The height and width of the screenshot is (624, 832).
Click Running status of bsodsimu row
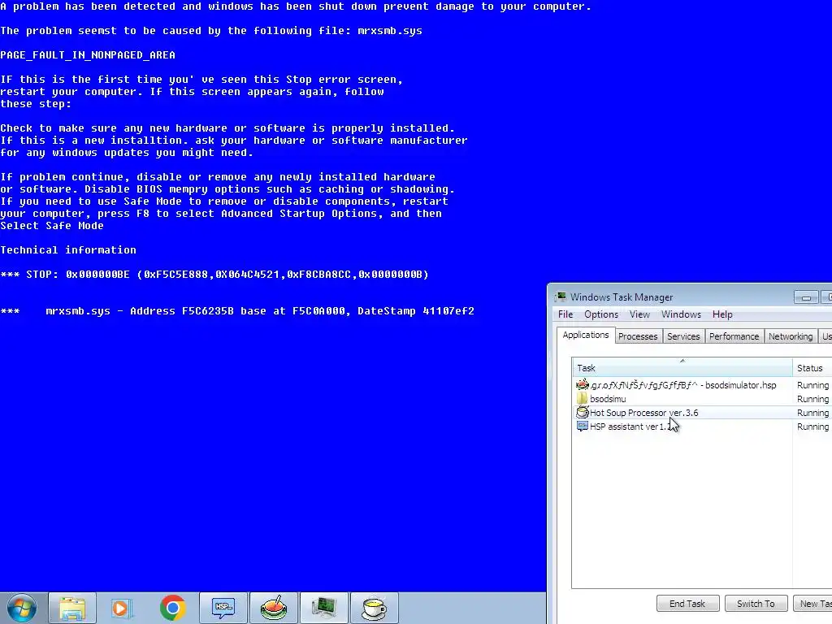click(x=812, y=399)
